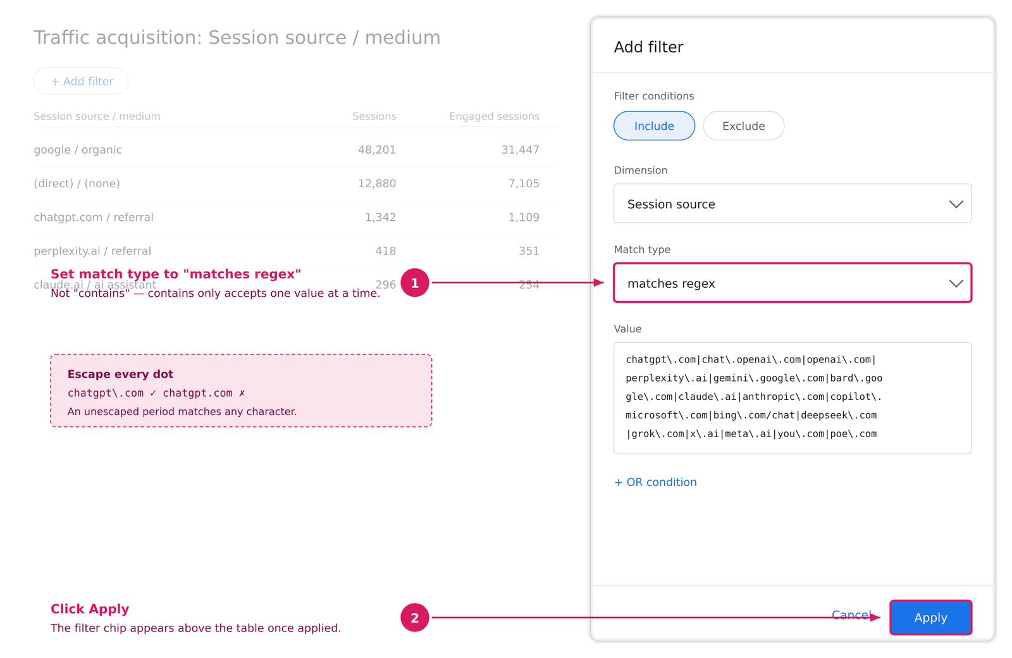Click the Cancel link
The image size is (1012, 658).
[x=851, y=615]
